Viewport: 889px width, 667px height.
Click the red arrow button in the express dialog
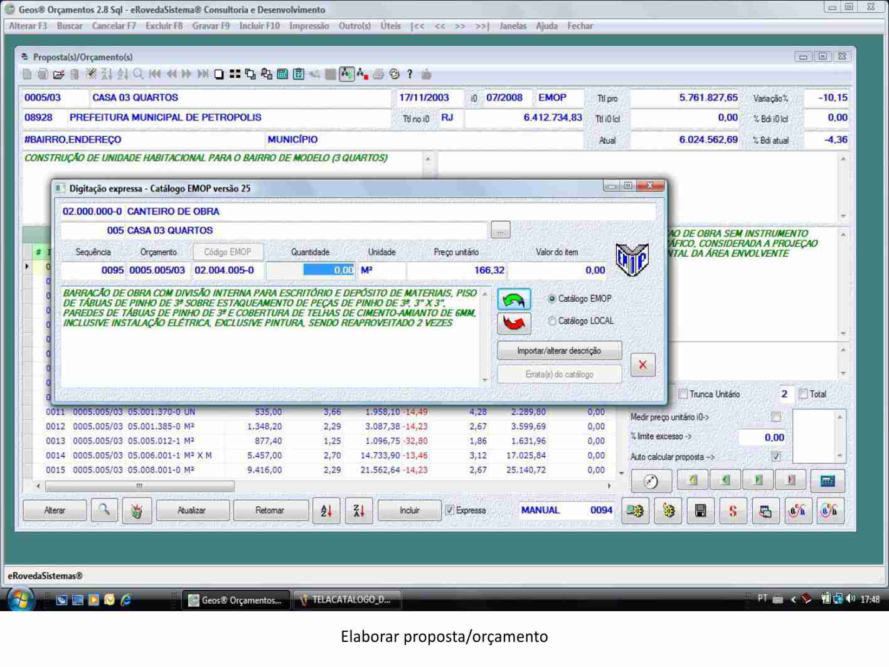[x=514, y=323]
